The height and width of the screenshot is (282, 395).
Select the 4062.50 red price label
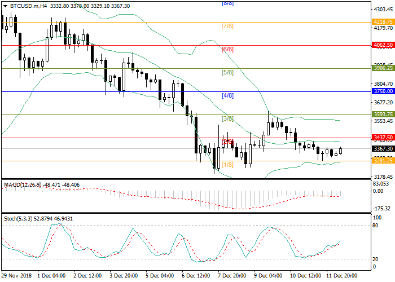(383, 45)
